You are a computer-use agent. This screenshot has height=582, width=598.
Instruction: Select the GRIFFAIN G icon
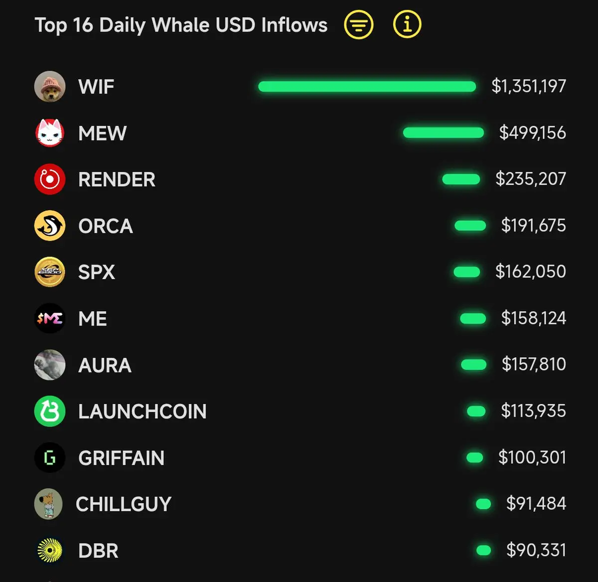(50, 457)
